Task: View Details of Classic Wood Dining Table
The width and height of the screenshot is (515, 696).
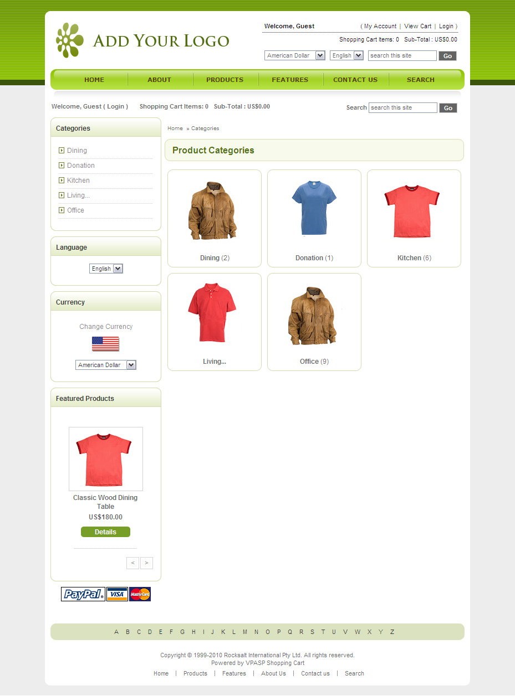Action: click(x=105, y=532)
